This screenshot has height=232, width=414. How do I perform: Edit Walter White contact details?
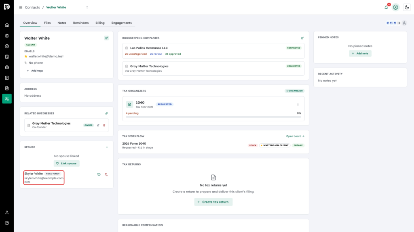click(x=106, y=38)
